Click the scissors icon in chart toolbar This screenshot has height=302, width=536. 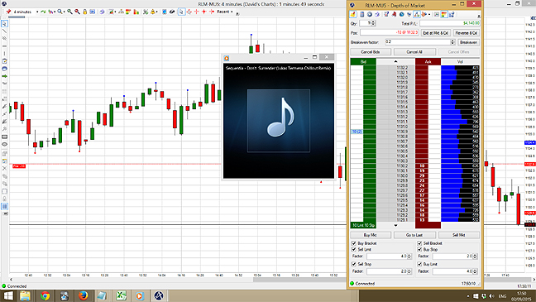[146, 12]
